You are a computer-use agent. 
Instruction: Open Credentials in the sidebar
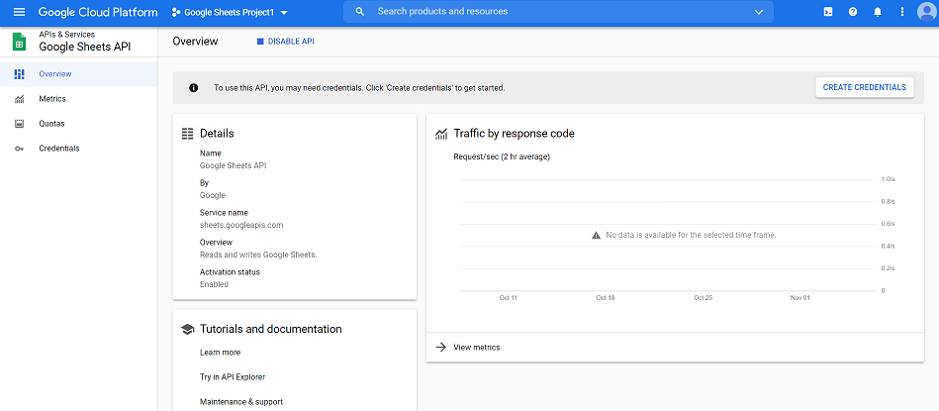point(58,149)
